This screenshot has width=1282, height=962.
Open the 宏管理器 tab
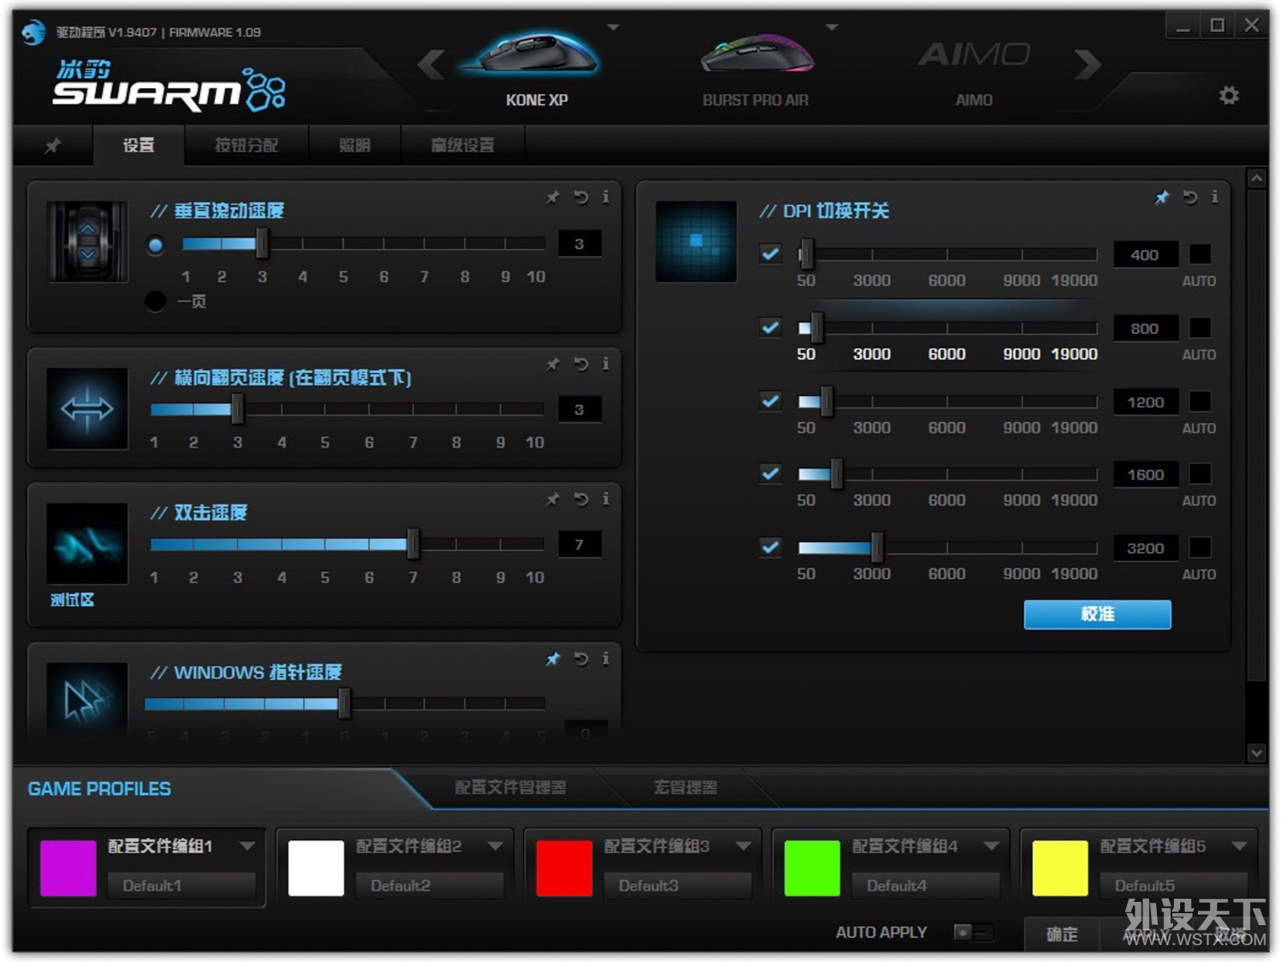[685, 787]
